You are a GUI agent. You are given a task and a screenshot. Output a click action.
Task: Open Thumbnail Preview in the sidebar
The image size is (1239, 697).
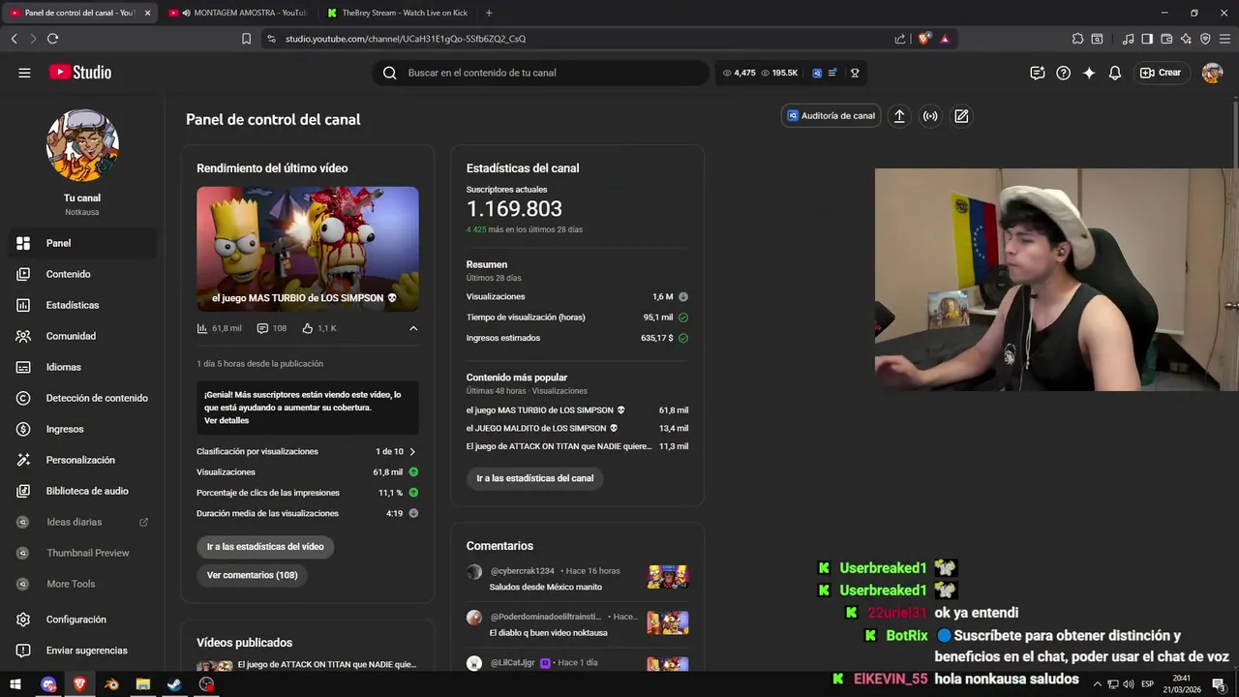pyautogui.click(x=82, y=553)
